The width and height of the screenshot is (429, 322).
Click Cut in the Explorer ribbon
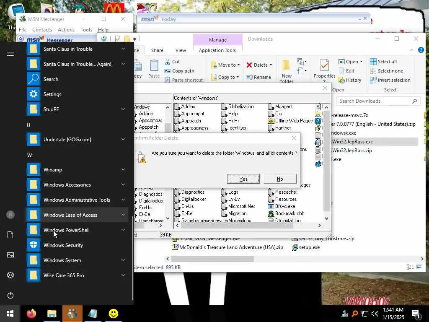coord(172,62)
